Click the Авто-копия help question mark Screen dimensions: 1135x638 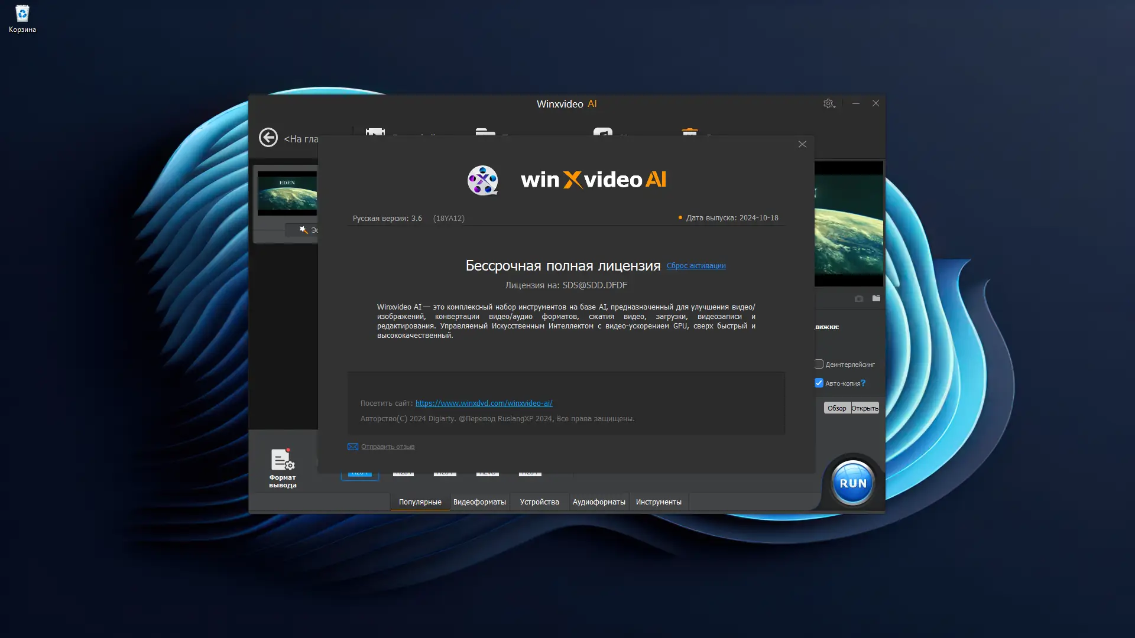pyautogui.click(x=863, y=383)
